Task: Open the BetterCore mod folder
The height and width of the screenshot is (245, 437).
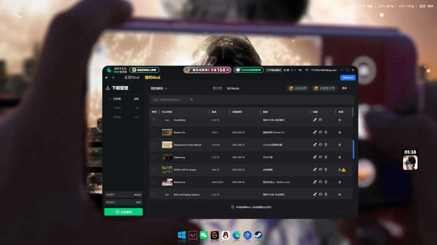Action: pos(320,182)
